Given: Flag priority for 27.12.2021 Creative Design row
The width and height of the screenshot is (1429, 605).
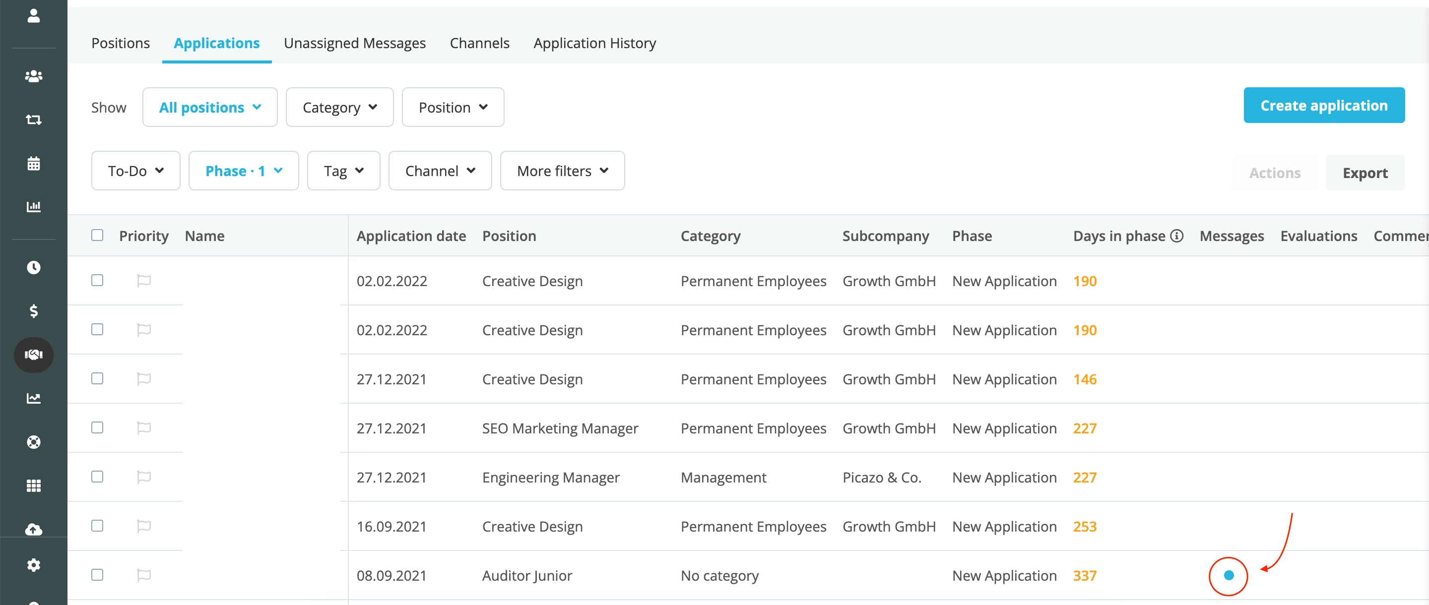Looking at the screenshot, I should pyautogui.click(x=144, y=379).
